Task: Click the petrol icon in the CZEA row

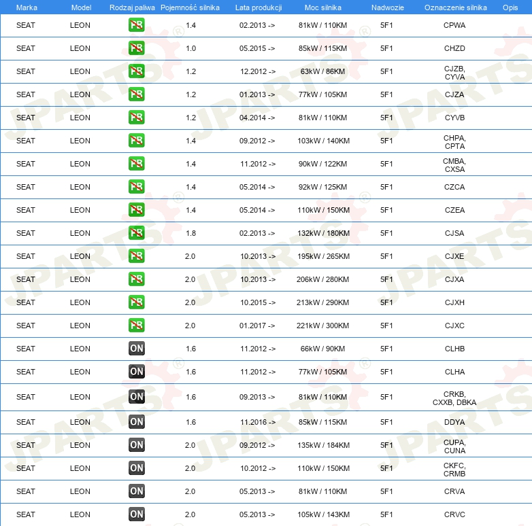Action: 136,210
